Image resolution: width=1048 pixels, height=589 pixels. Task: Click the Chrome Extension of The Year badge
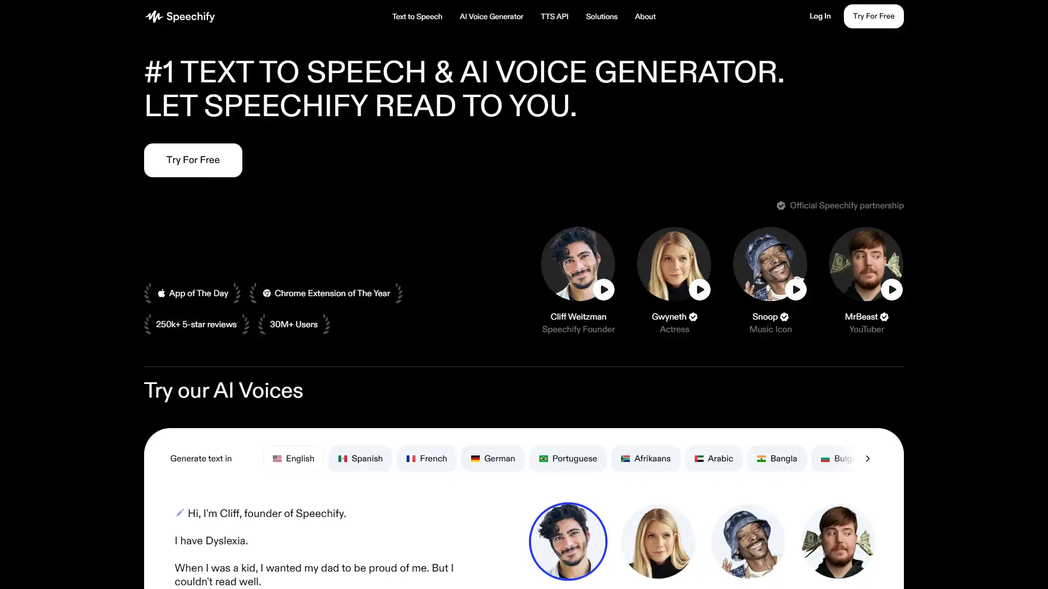(x=327, y=293)
